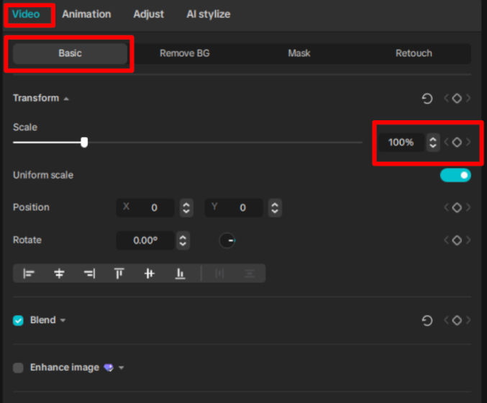Click the distribute horizontally icon
This screenshot has width=487, height=403.
click(219, 273)
